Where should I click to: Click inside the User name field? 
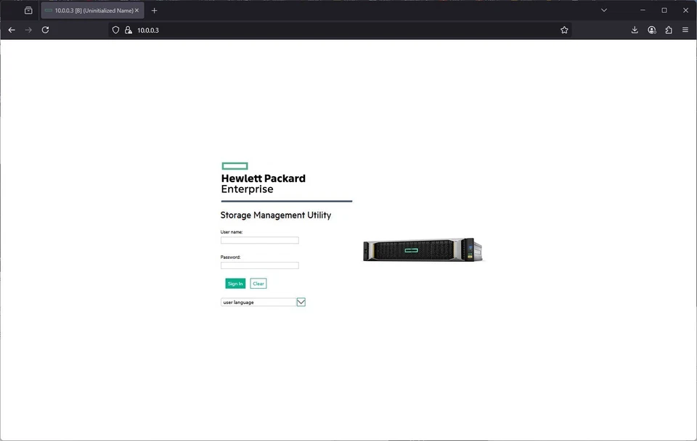tap(259, 240)
